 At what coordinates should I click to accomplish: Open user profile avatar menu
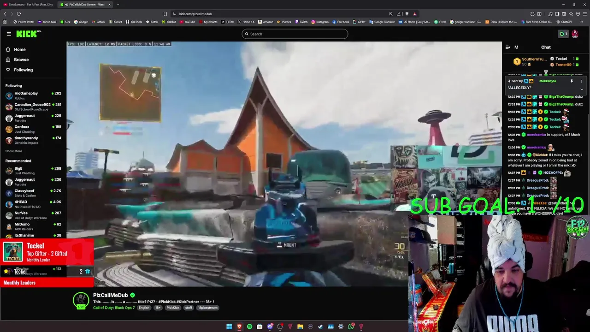pyautogui.click(x=575, y=34)
